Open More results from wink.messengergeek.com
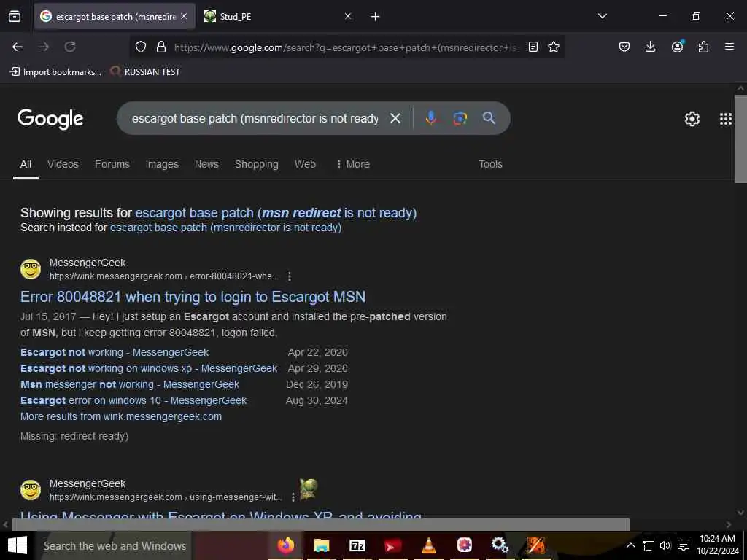This screenshot has height=560, width=747. [x=121, y=416]
